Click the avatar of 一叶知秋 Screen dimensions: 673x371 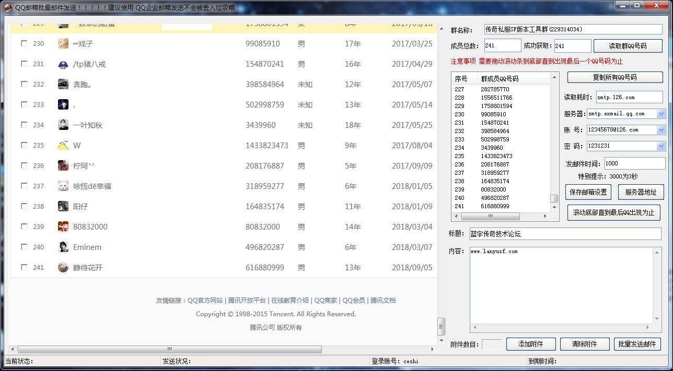coord(63,125)
